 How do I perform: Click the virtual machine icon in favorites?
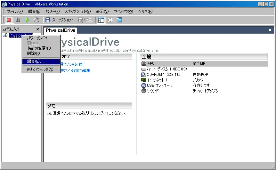(5, 35)
